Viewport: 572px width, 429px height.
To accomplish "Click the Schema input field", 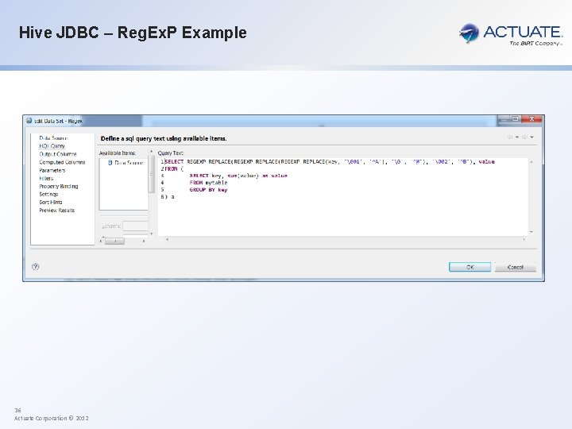I will 135,226.
